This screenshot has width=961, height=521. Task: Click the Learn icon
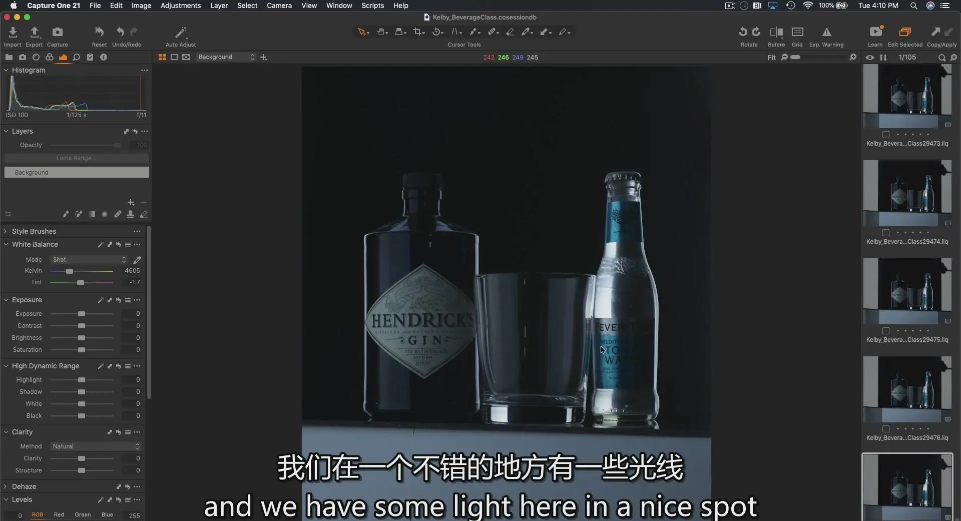(x=875, y=32)
